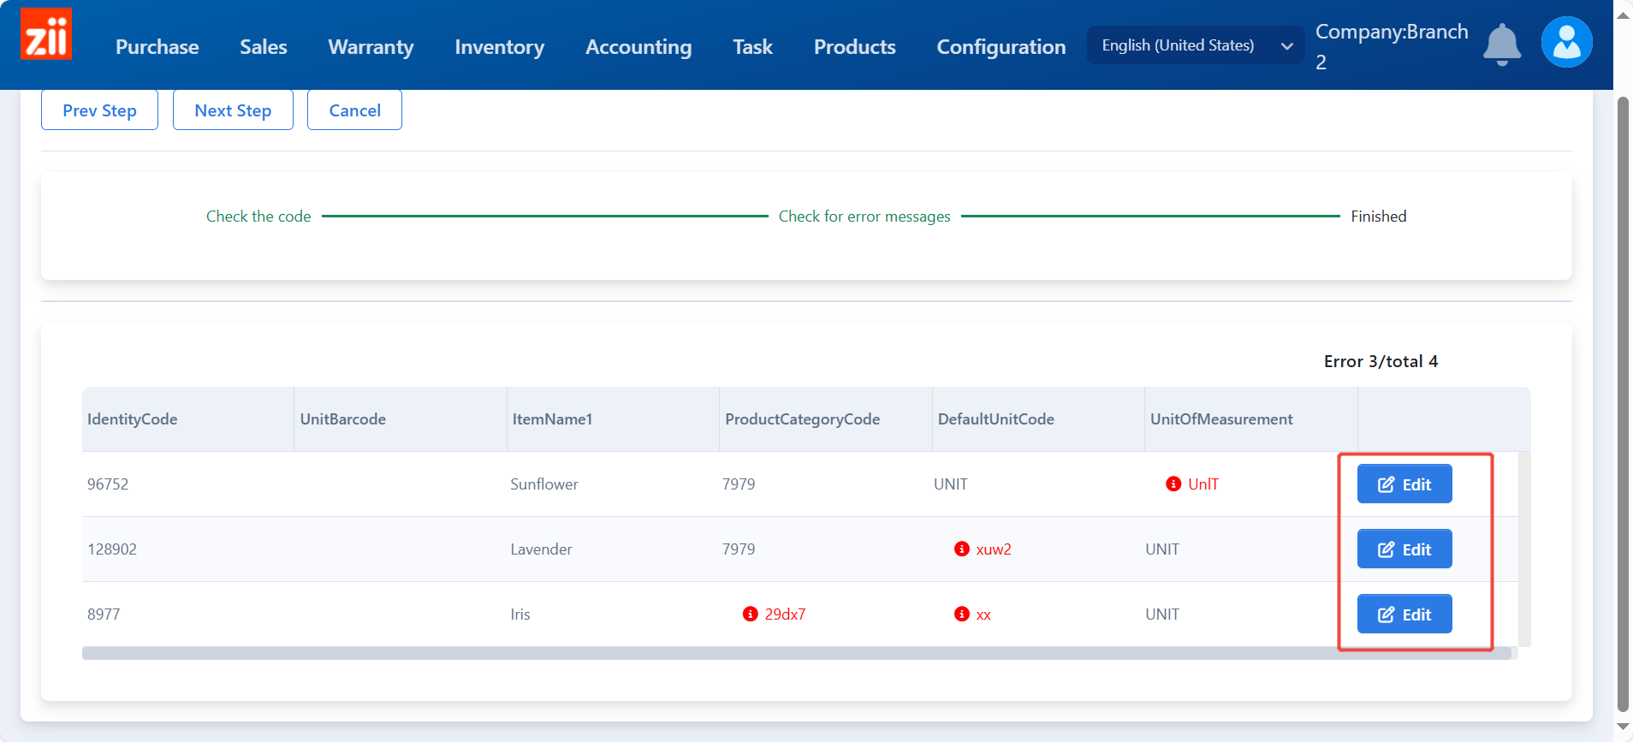Select the Check the code step
This screenshot has height=742, width=1633.
coord(258,217)
